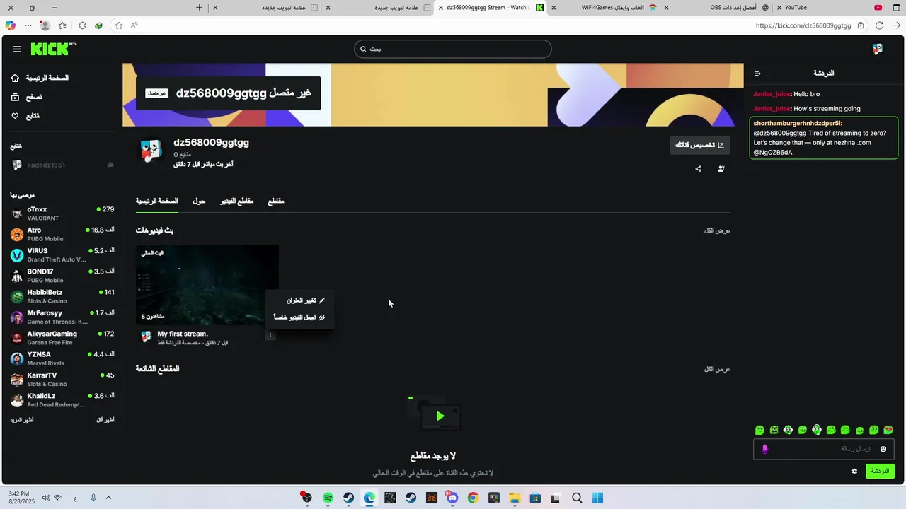906x509 pixels.
Task: Click the headphones emote in the chat emote row
Action: [817, 430]
